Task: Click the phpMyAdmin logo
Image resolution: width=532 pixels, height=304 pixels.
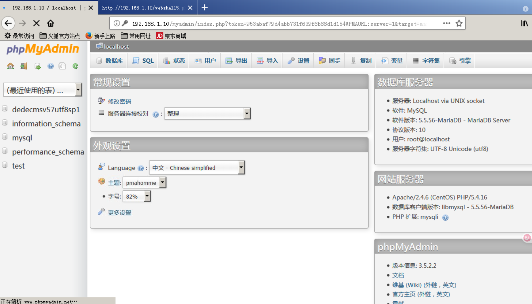Action: (x=43, y=49)
